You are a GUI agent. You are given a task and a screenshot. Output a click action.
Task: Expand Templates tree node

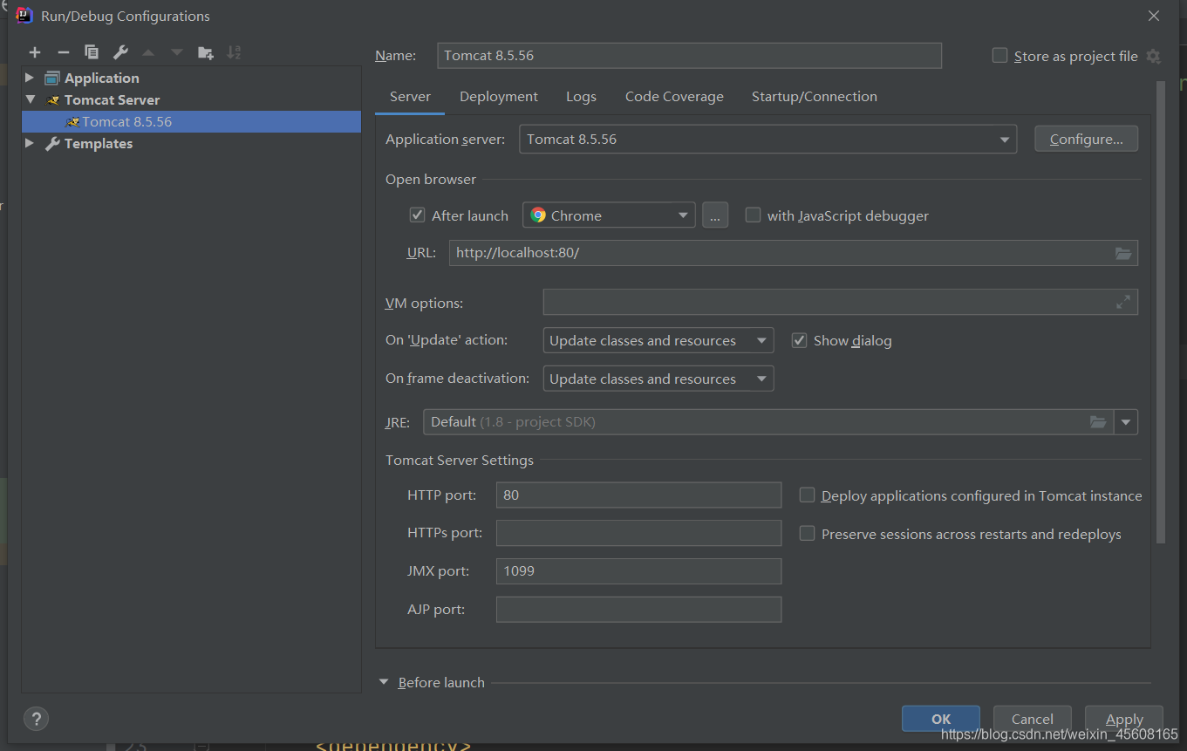30,143
